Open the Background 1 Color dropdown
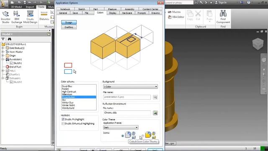This screenshot has height=151, width=268. click(x=130, y=87)
